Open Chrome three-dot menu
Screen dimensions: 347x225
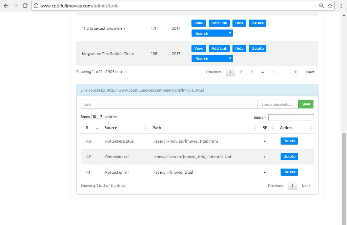[341, 6]
